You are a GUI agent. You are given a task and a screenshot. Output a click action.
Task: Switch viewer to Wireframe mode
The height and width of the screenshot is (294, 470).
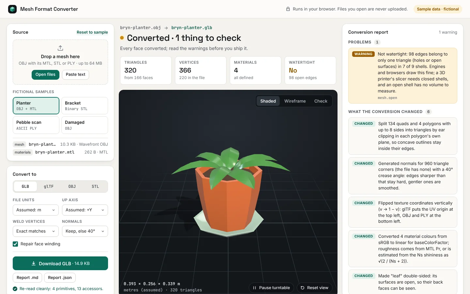(295, 101)
